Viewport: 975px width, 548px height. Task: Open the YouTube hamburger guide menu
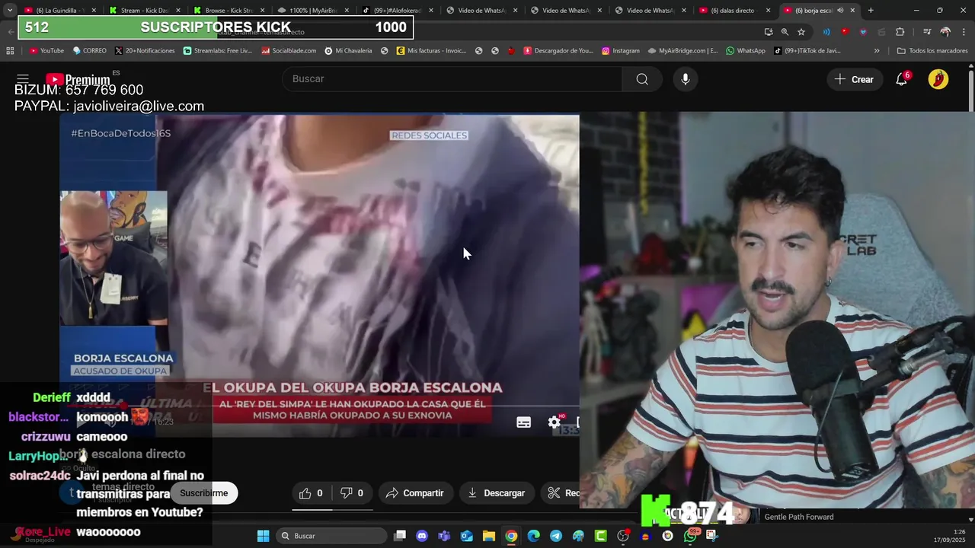23,79
